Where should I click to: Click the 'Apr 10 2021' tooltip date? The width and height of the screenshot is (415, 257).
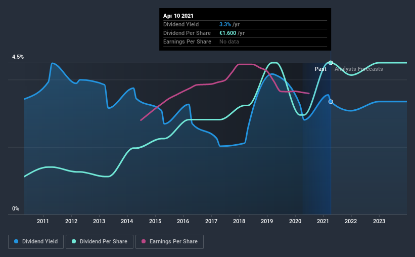tap(178, 16)
